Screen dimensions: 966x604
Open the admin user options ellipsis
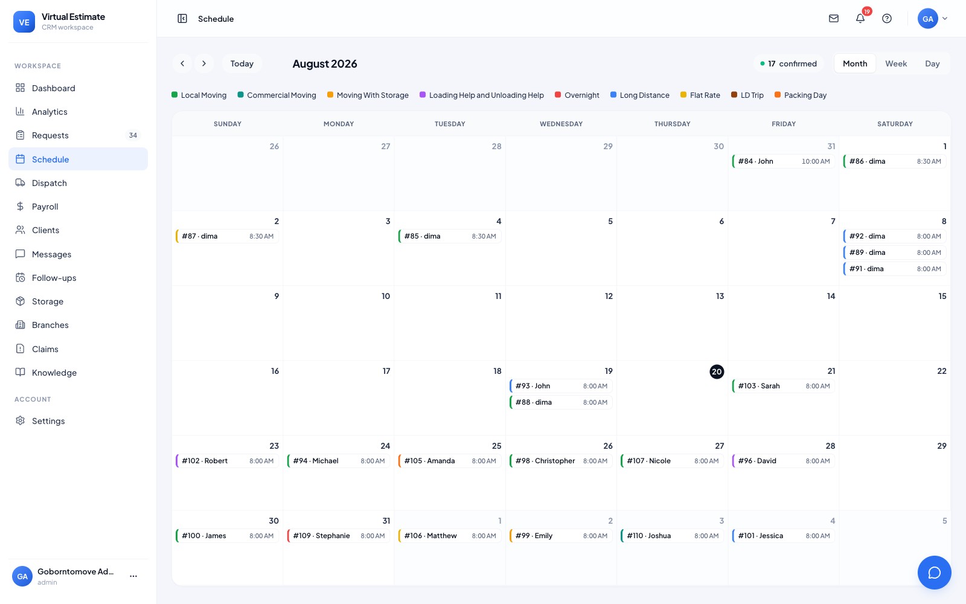(133, 576)
